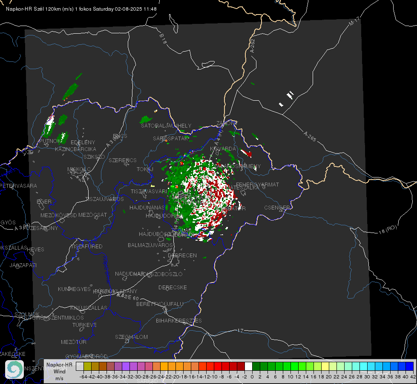Click the B 18 road label
Viewport: 417px width, 384px height.
click(x=163, y=39)
